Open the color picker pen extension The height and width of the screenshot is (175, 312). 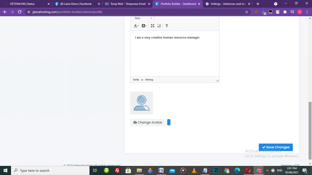click(264, 12)
